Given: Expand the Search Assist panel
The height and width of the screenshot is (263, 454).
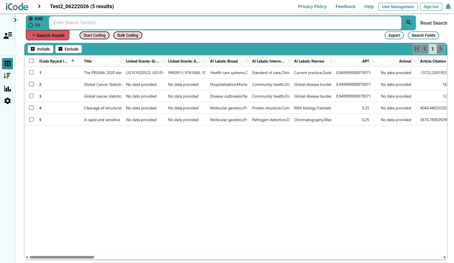Looking at the screenshot, I should tap(48, 35).
